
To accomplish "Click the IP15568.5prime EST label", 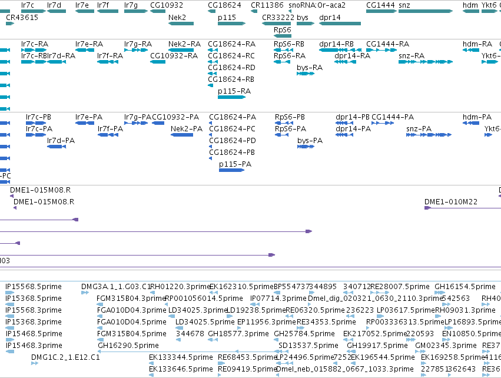I will tap(34, 286).
